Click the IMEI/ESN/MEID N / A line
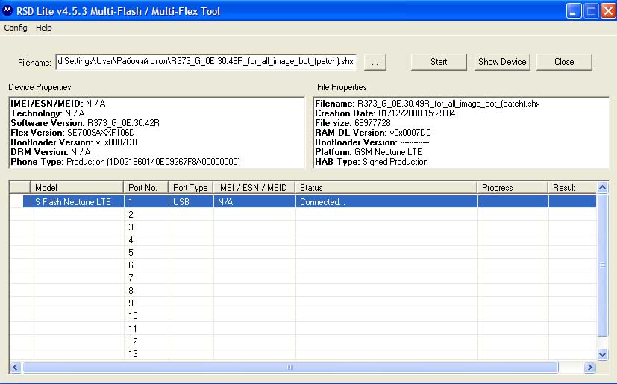This screenshot has width=617, height=384. coord(58,104)
